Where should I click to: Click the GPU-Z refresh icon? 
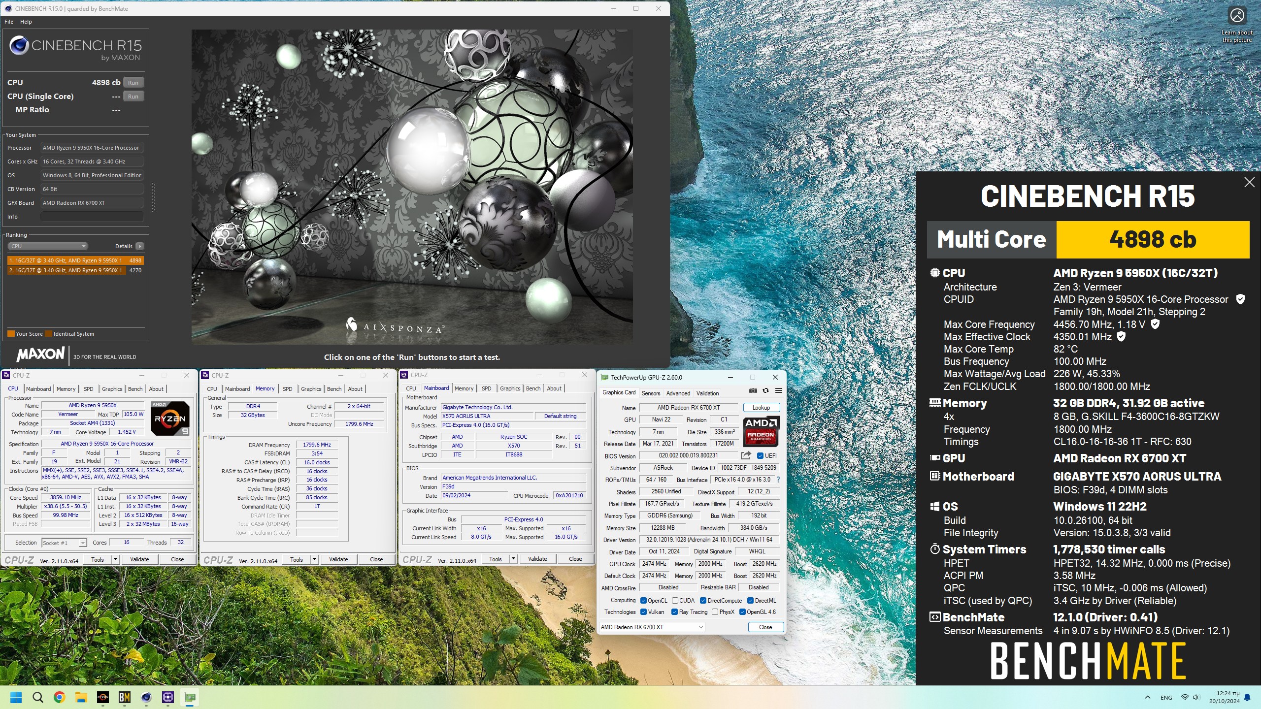point(765,390)
